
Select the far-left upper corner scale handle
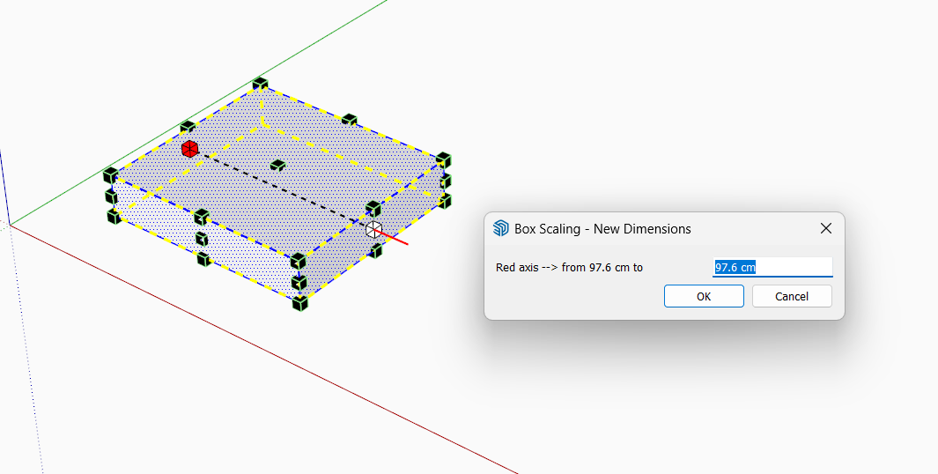click(x=110, y=175)
